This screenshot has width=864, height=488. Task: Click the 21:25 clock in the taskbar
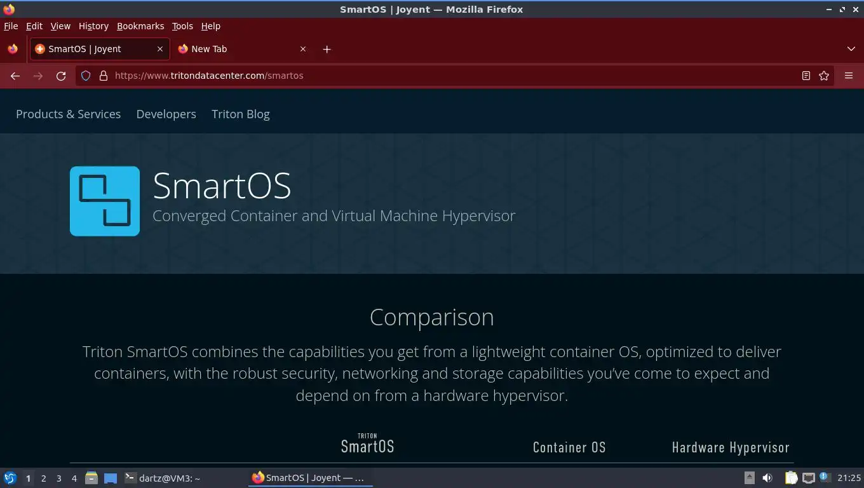[x=849, y=478]
